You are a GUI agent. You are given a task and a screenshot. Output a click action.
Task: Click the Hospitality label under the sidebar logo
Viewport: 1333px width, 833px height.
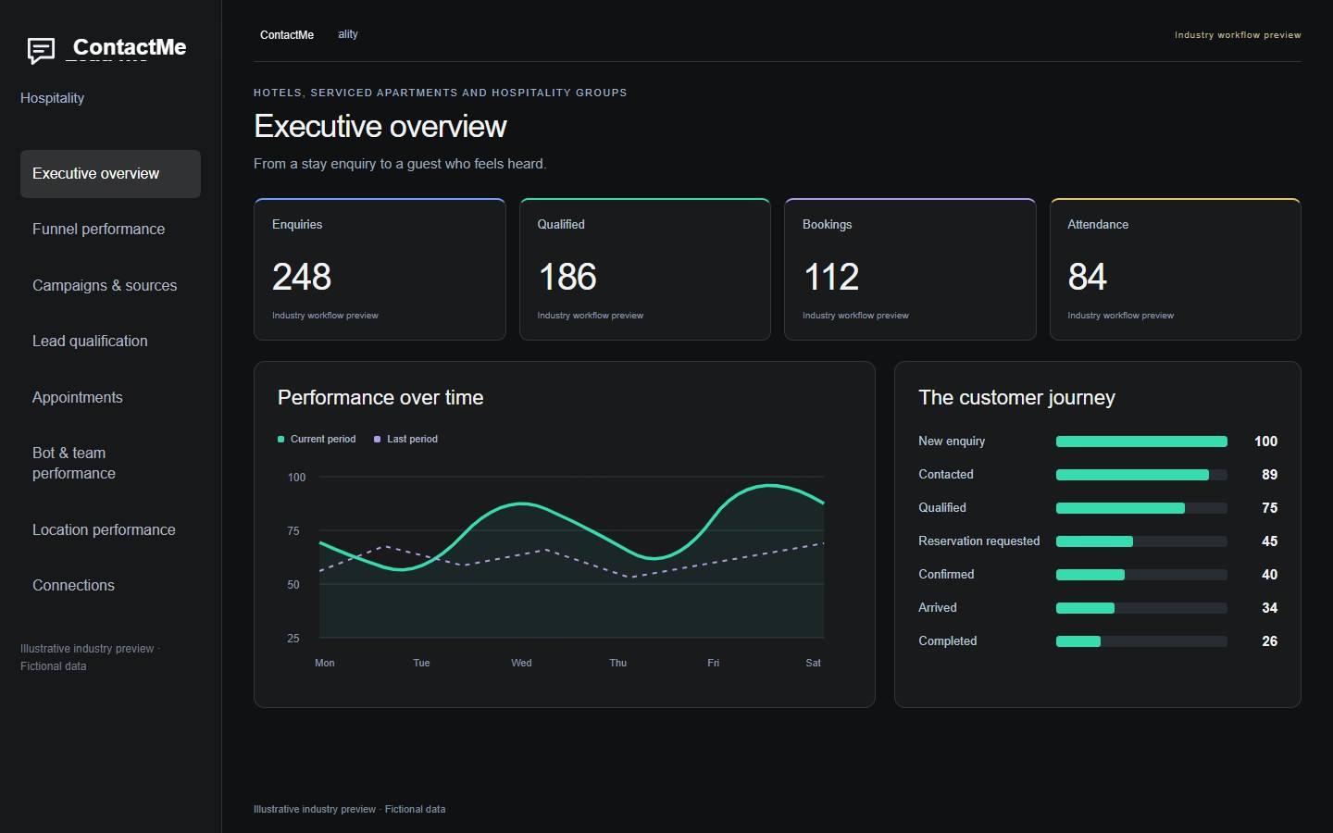click(52, 98)
